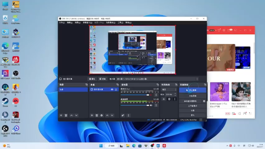Click the desktop audio volume slider

[x=135, y=105]
